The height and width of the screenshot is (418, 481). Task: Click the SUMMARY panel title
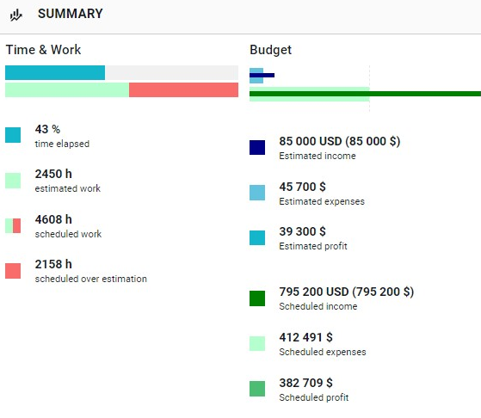pyautogui.click(x=71, y=14)
